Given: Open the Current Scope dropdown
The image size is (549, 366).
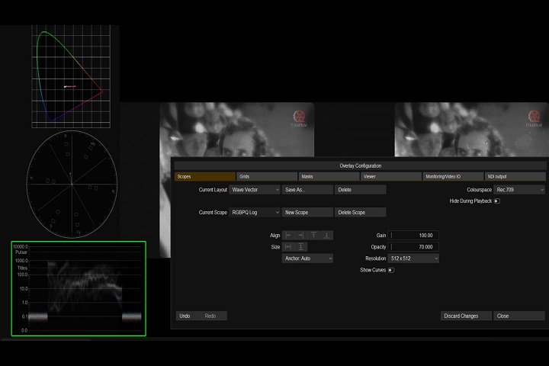Looking at the screenshot, I should 255,213.
